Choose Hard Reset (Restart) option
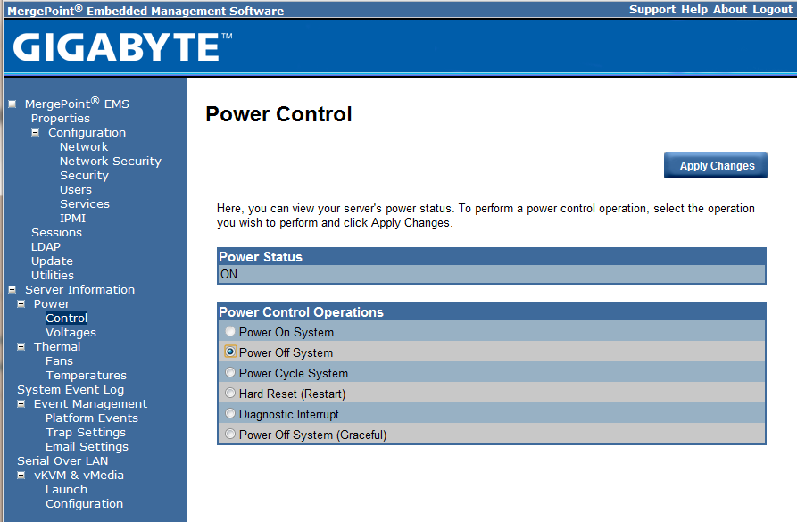Viewport: 797px width, 522px height. point(230,393)
